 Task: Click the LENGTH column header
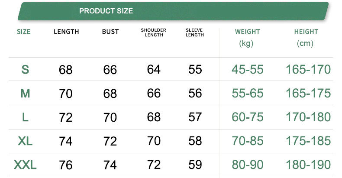(66, 32)
